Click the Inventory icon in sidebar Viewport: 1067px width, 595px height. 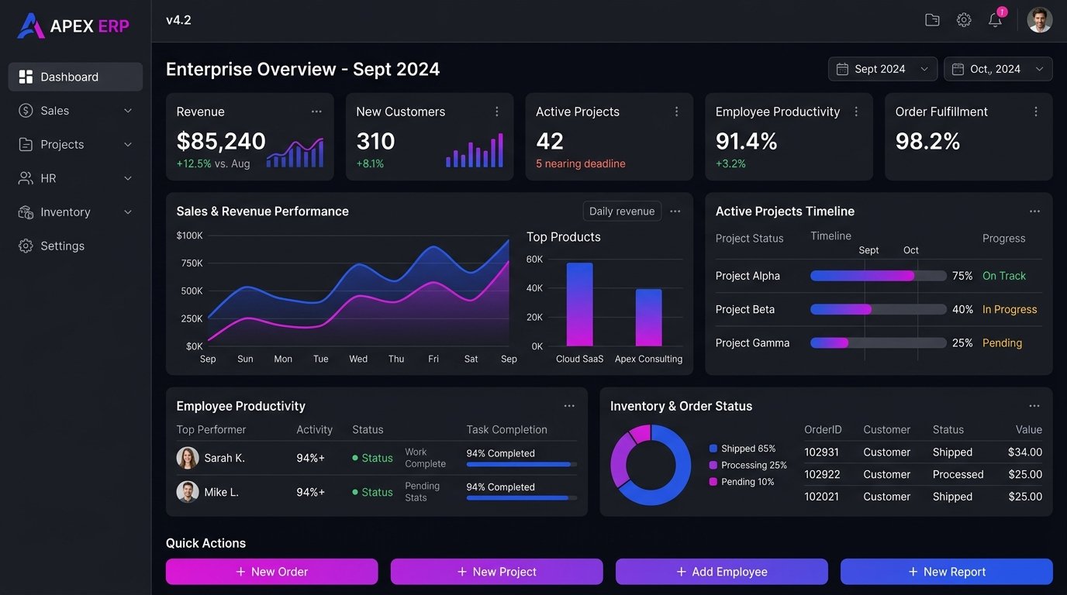[x=26, y=212]
